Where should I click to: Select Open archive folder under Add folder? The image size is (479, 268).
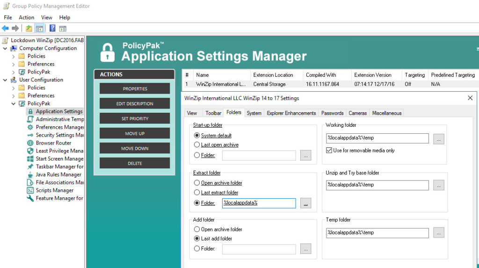tap(197, 229)
